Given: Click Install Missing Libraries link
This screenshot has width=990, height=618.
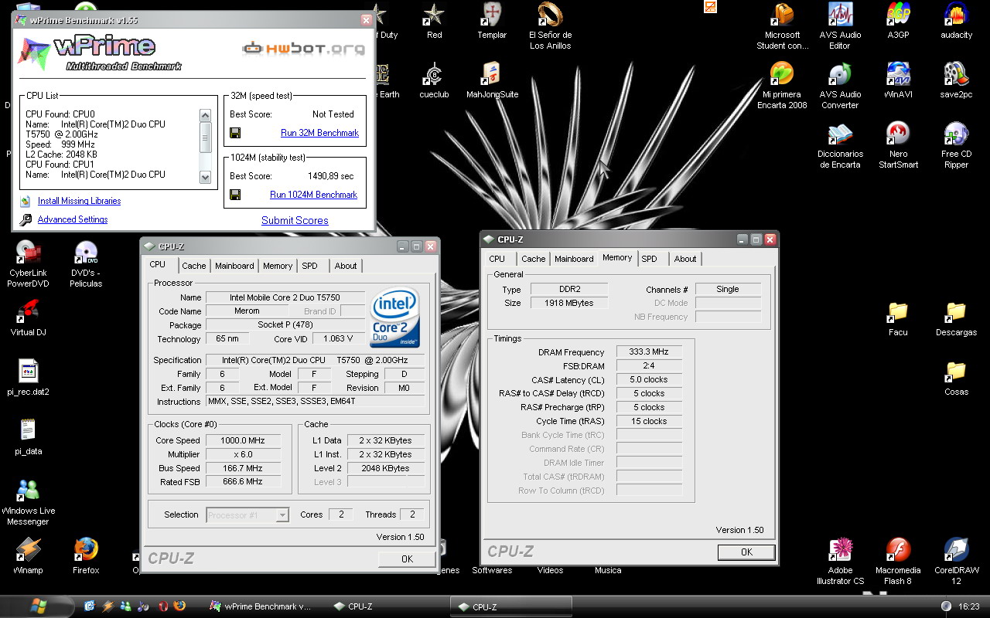Looking at the screenshot, I should (x=79, y=201).
